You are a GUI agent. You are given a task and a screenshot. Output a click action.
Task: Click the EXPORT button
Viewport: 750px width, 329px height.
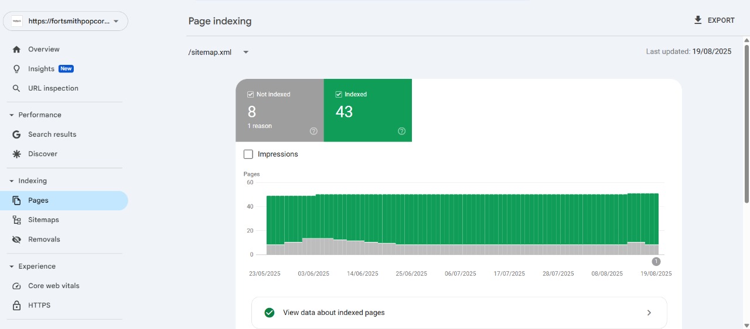tap(714, 20)
